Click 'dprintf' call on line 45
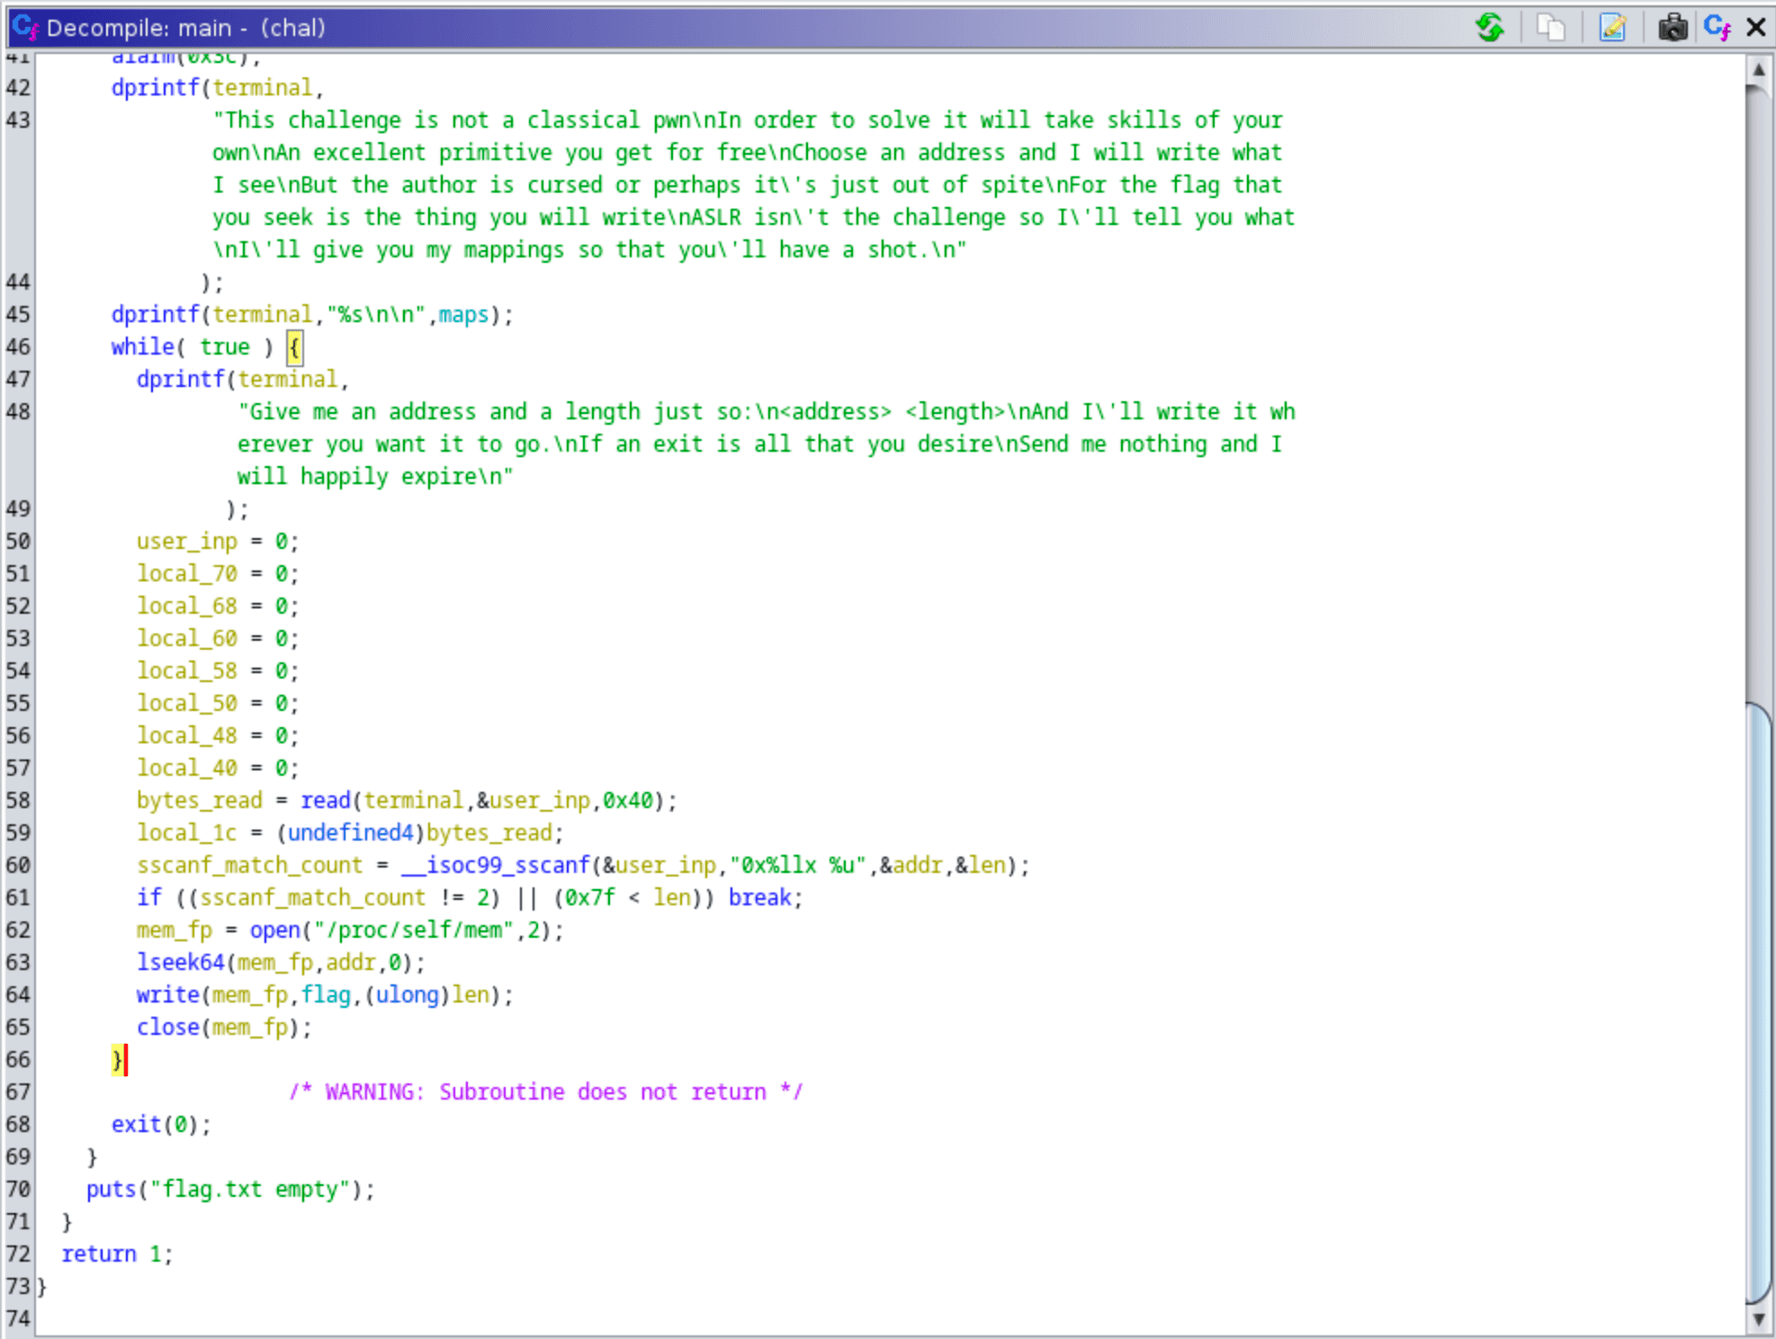The image size is (1776, 1339). [156, 315]
